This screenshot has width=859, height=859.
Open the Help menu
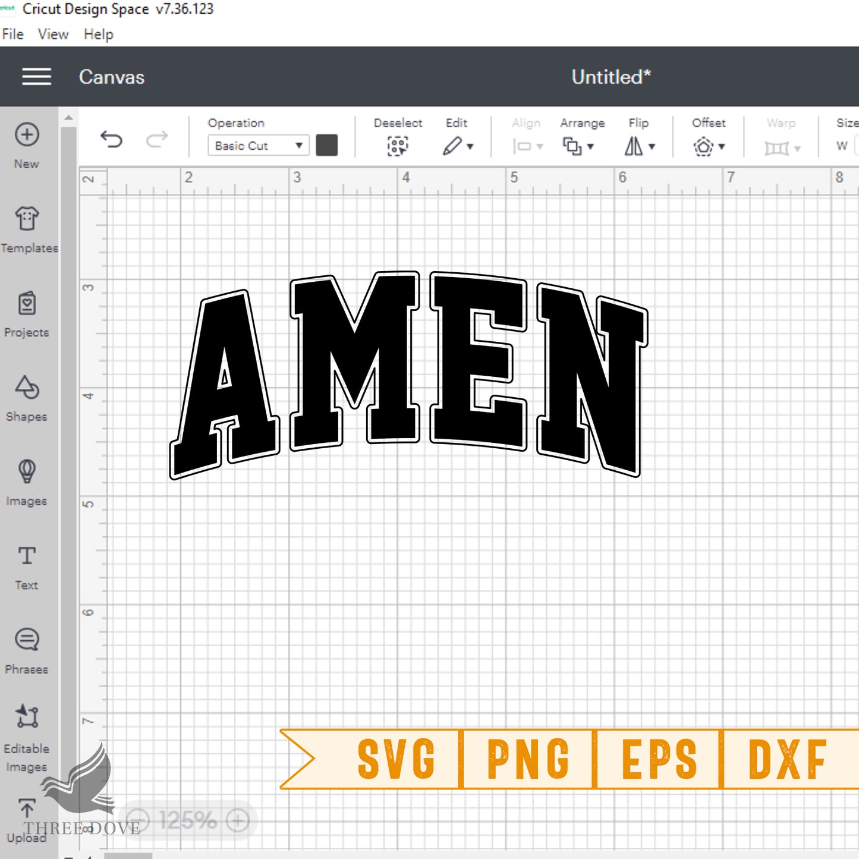99,34
